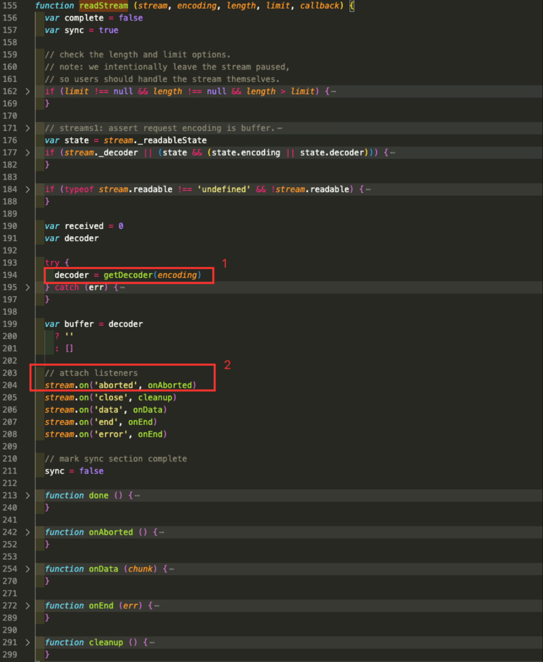This screenshot has height=662, width=543.
Task: Click the stream.on('data', onData) line
Action: 106,410
